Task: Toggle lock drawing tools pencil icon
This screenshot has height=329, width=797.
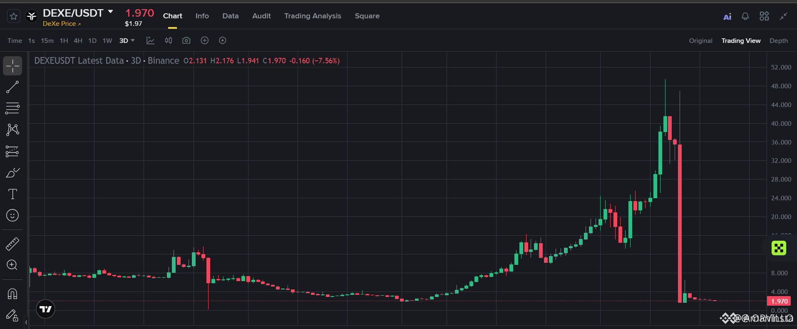Action: pyautogui.click(x=12, y=315)
